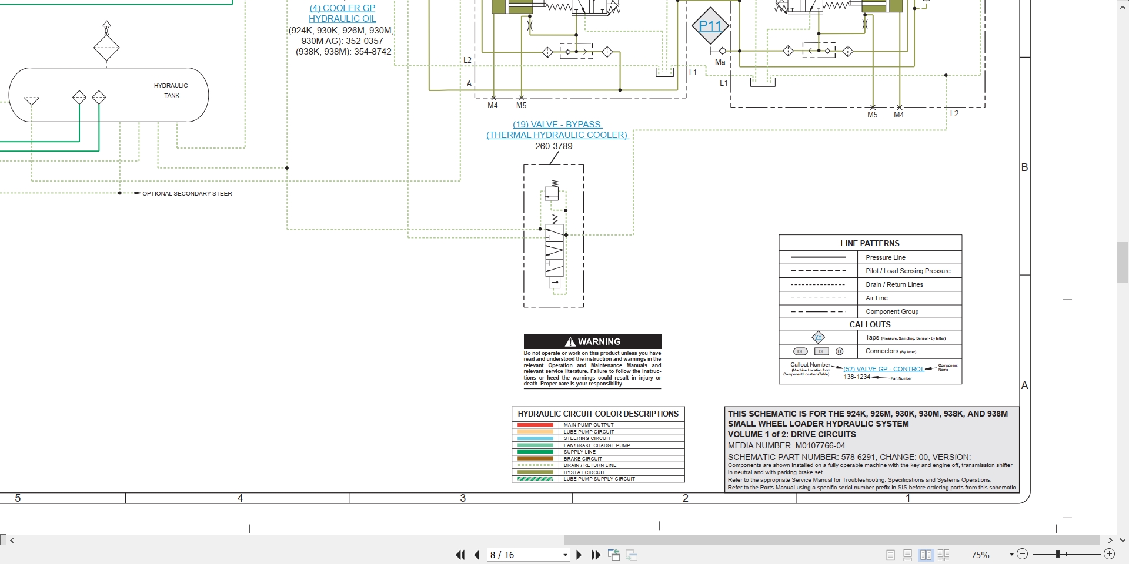Screen dimensions: 1129x564
Task: Click the 354-8742 cooler part number
Action: 373,52
